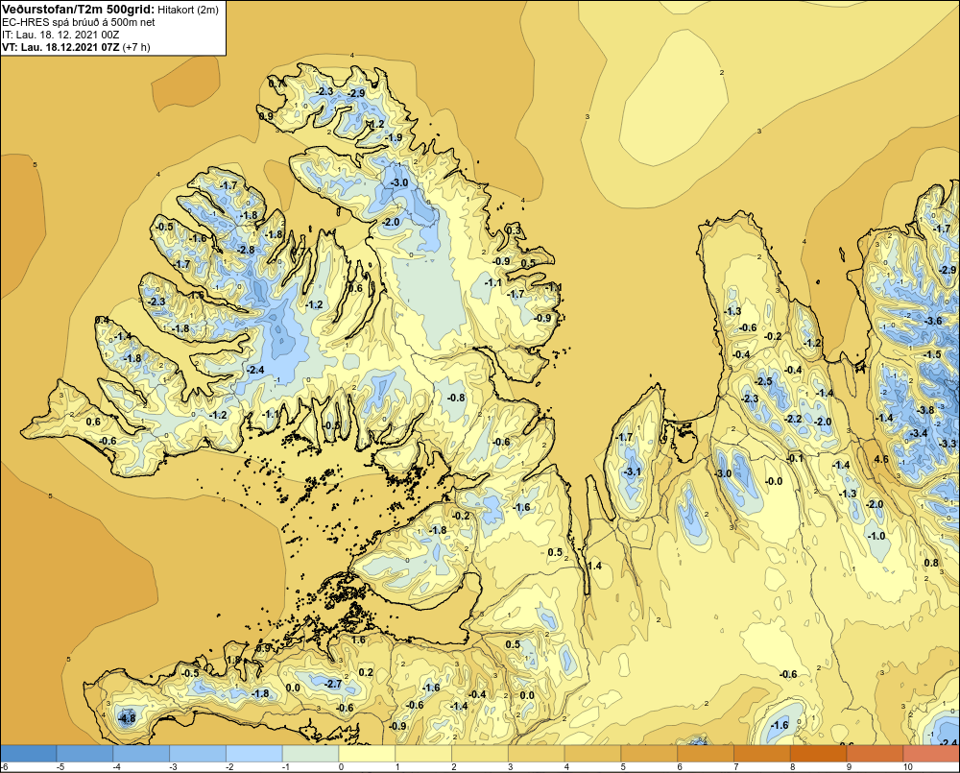Screen dimensions: 960x773
Task: Select legend color swatch between 2 and 3
Action: 479,754
